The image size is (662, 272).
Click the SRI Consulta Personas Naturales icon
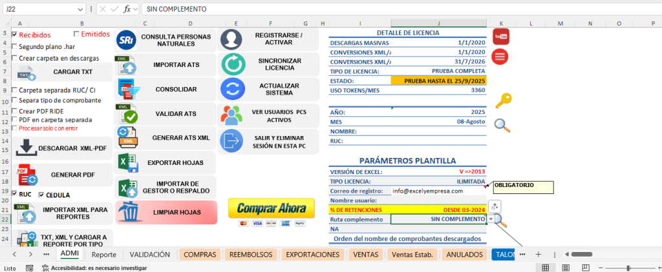125,41
